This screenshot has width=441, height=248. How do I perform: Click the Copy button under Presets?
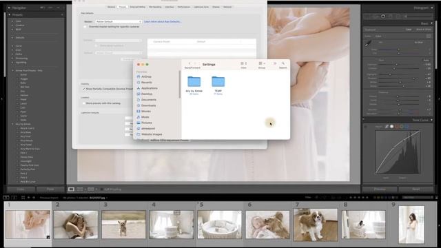pyautogui.click(x=20, y=189)
